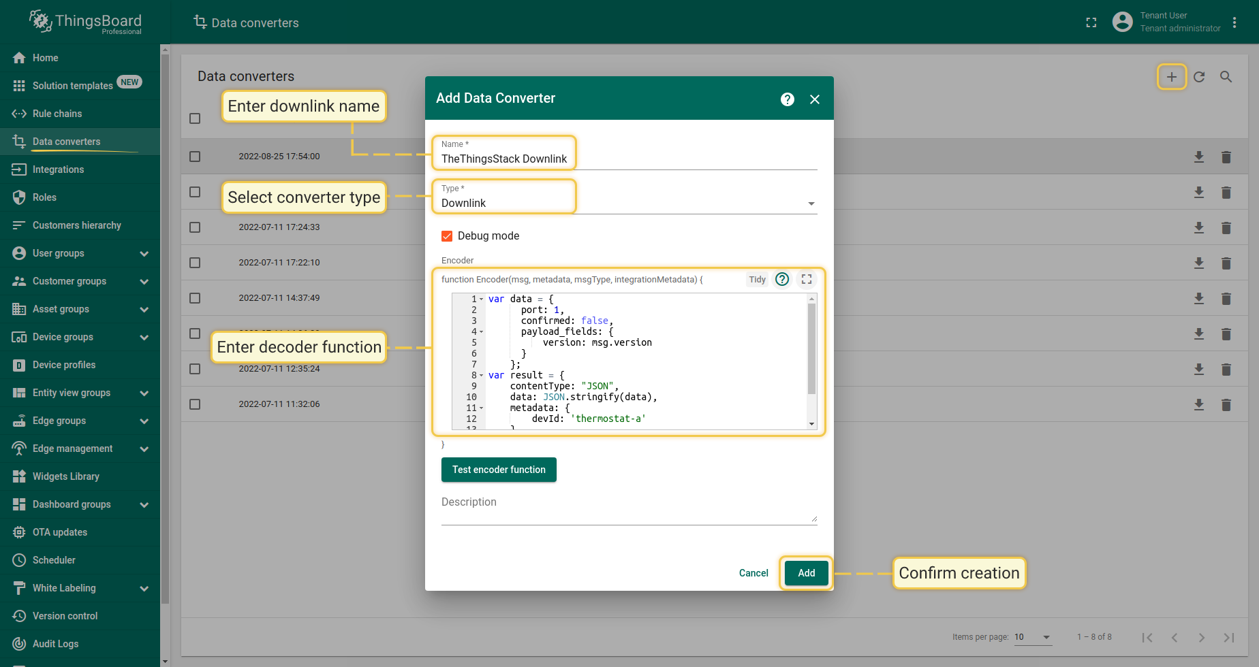This screenshot has width=1259, height=667.
Task: Open Home in sidebar
Action: click(80, 58)
